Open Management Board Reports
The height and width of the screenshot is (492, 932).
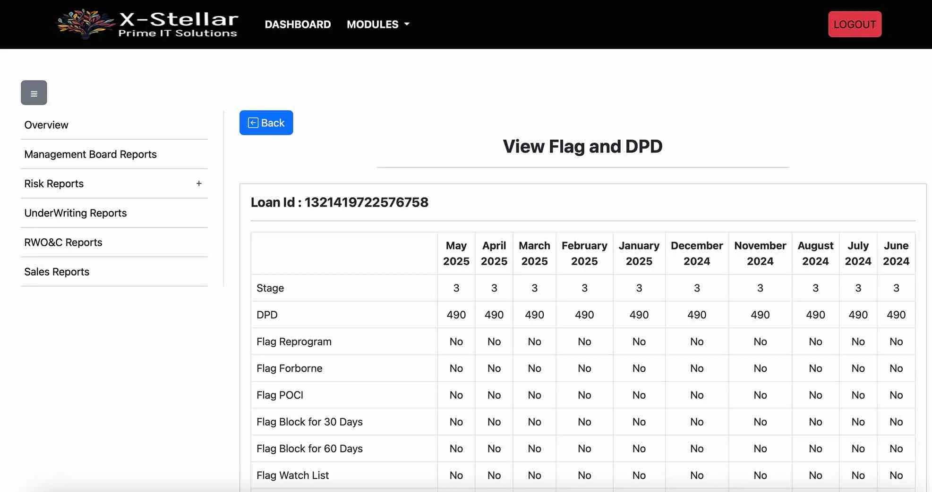coord(90,154)
